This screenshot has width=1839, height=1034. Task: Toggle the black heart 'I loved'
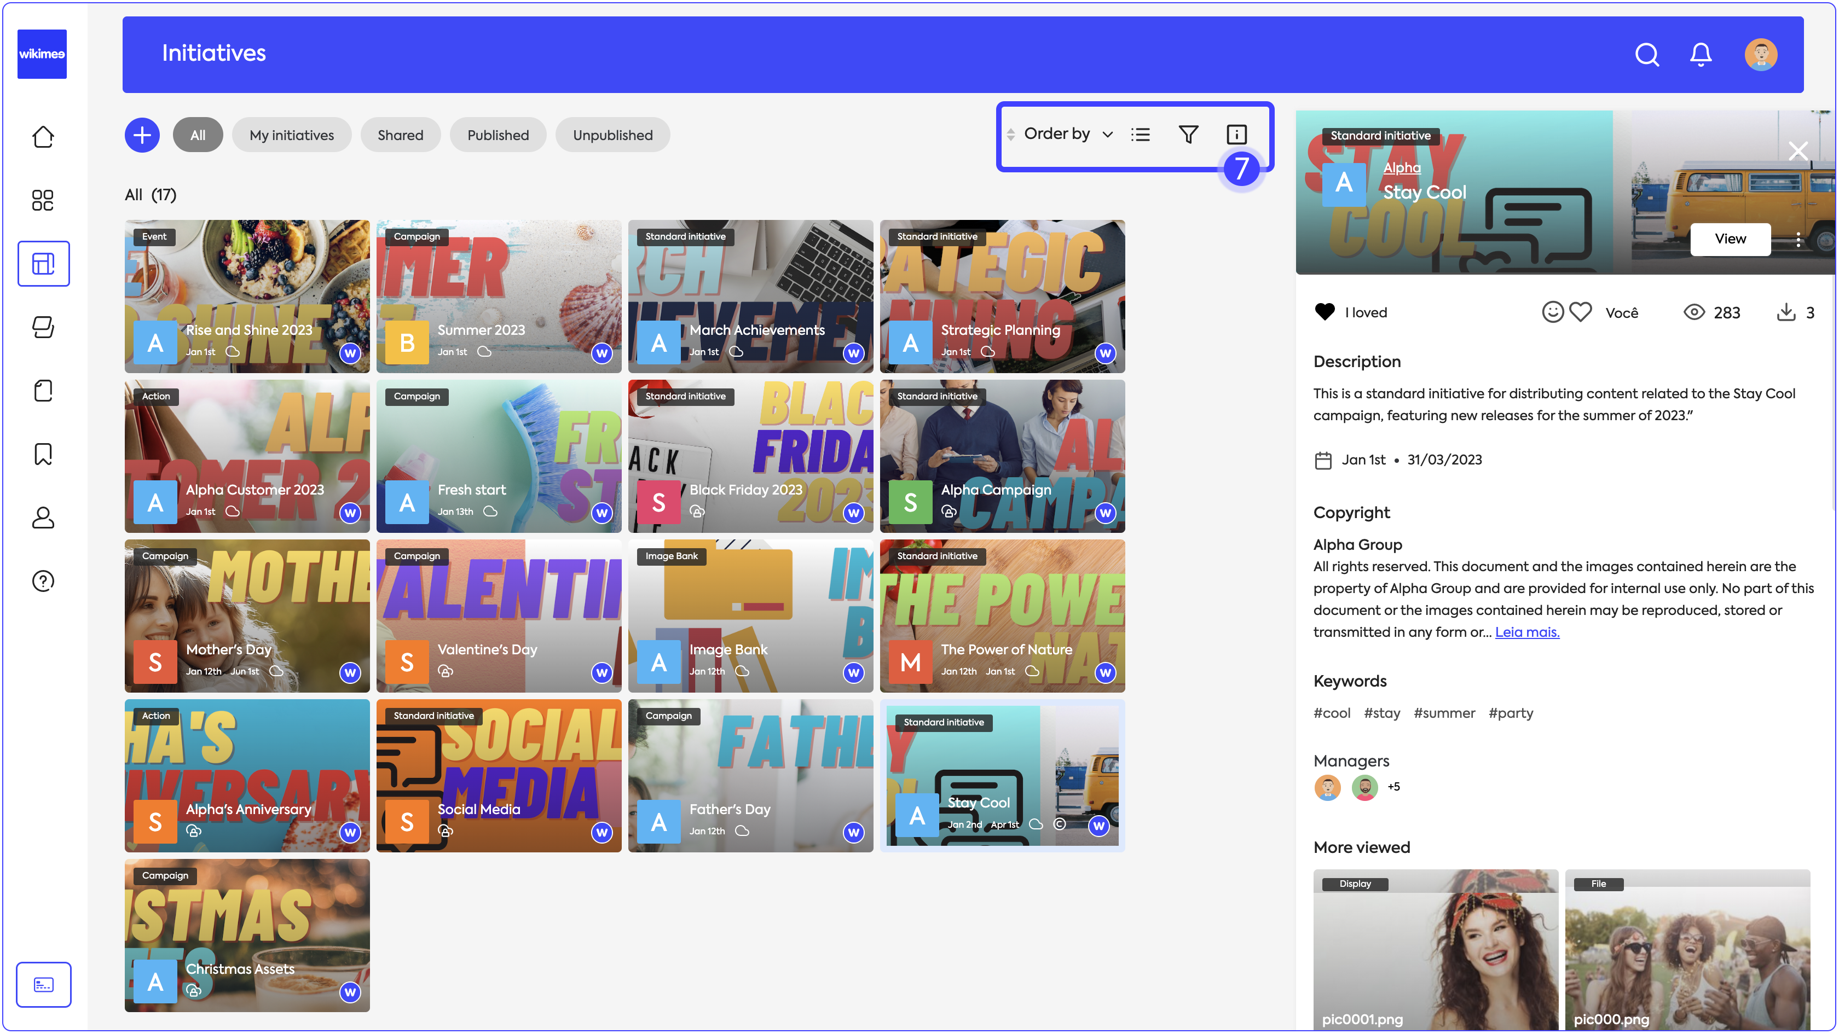click(1325, 312)
